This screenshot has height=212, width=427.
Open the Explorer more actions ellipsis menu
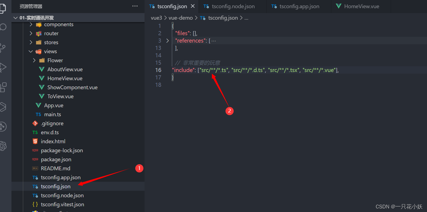135,6
